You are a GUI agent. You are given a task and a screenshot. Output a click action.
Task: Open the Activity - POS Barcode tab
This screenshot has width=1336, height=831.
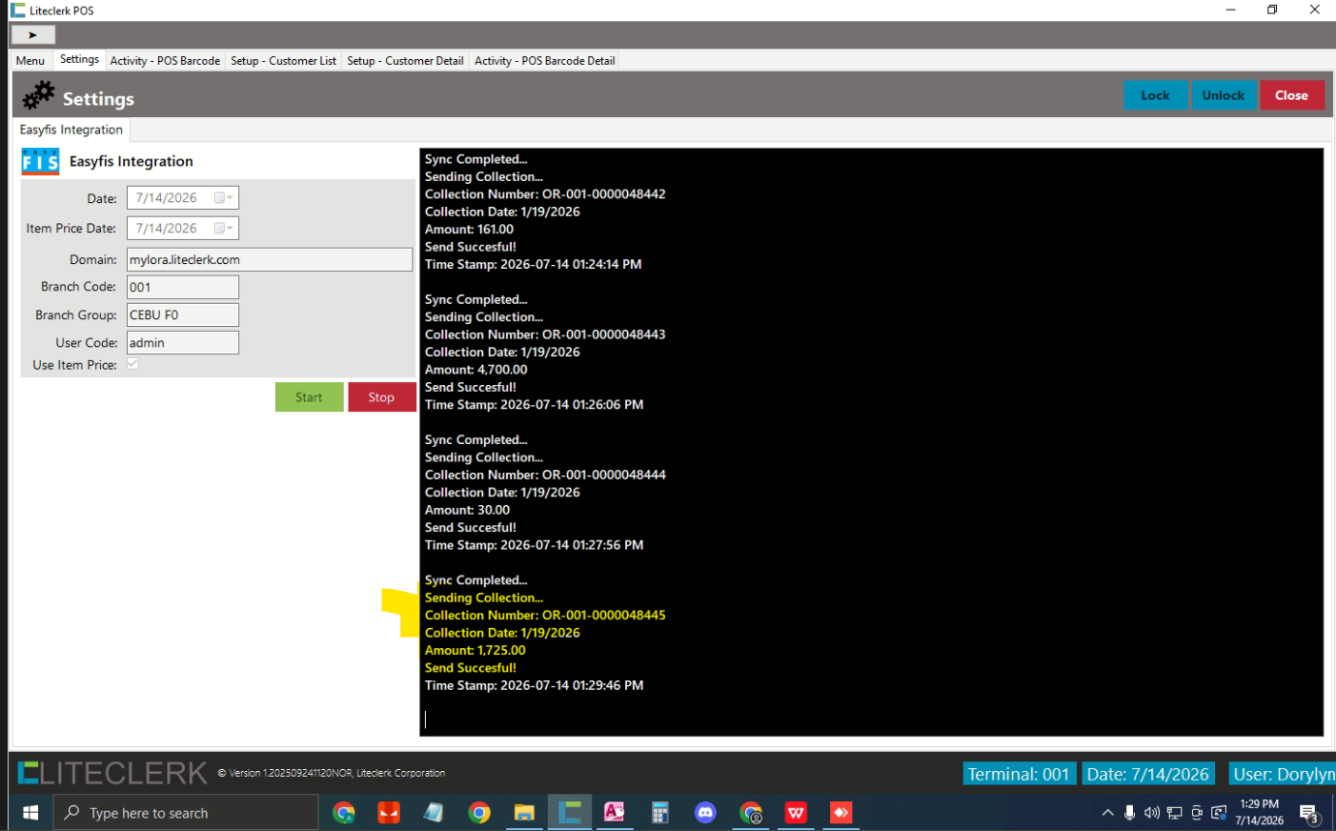[165, 60]
